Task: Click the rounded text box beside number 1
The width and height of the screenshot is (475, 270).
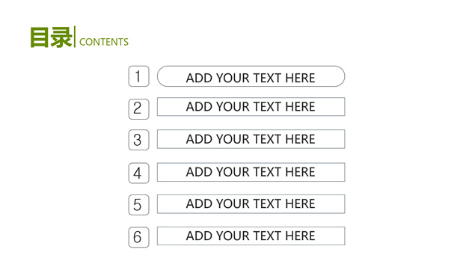Action: [251, 76]
